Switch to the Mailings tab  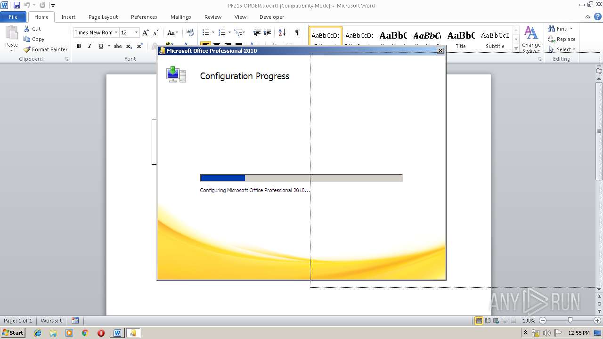[181, 17]
